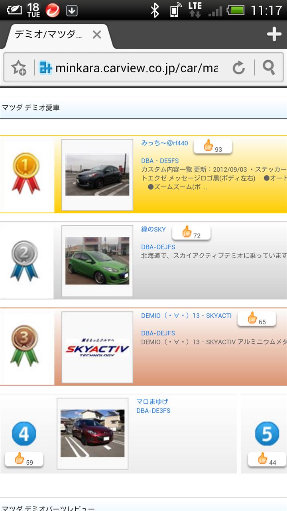The height and width of the screenshot is (511, 287).
Task: Open user みっち～@rf440 profile link
Action: click(165, 143)
